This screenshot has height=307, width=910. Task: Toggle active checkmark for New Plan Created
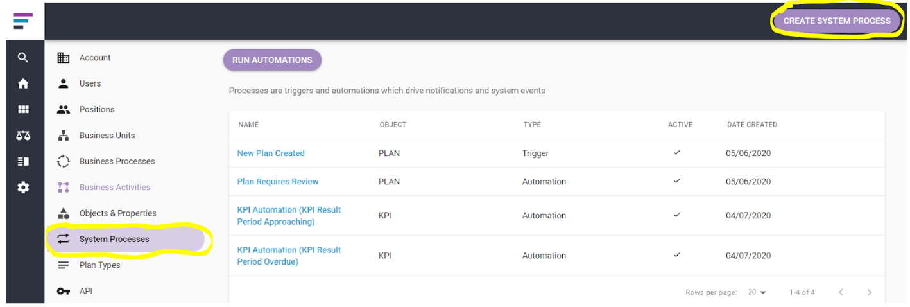click(677, 153)
